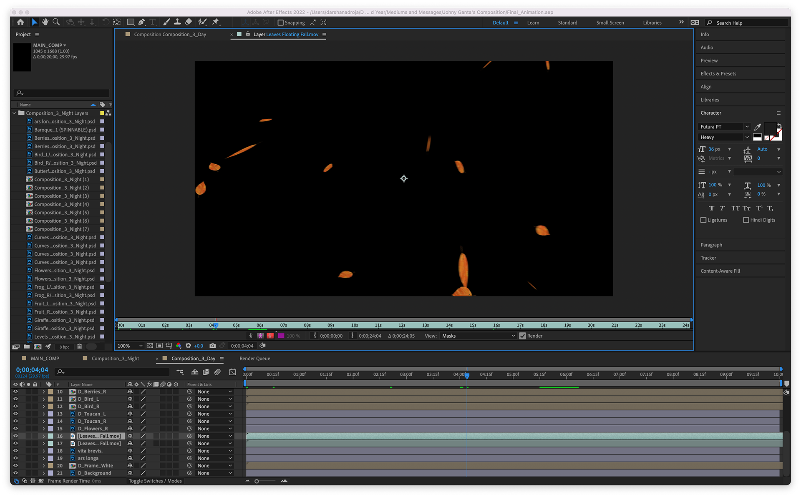The width and height of the screenshot is (801, 497).
Task: Switch to the Small Screen workspace
Action: [610, 23]
